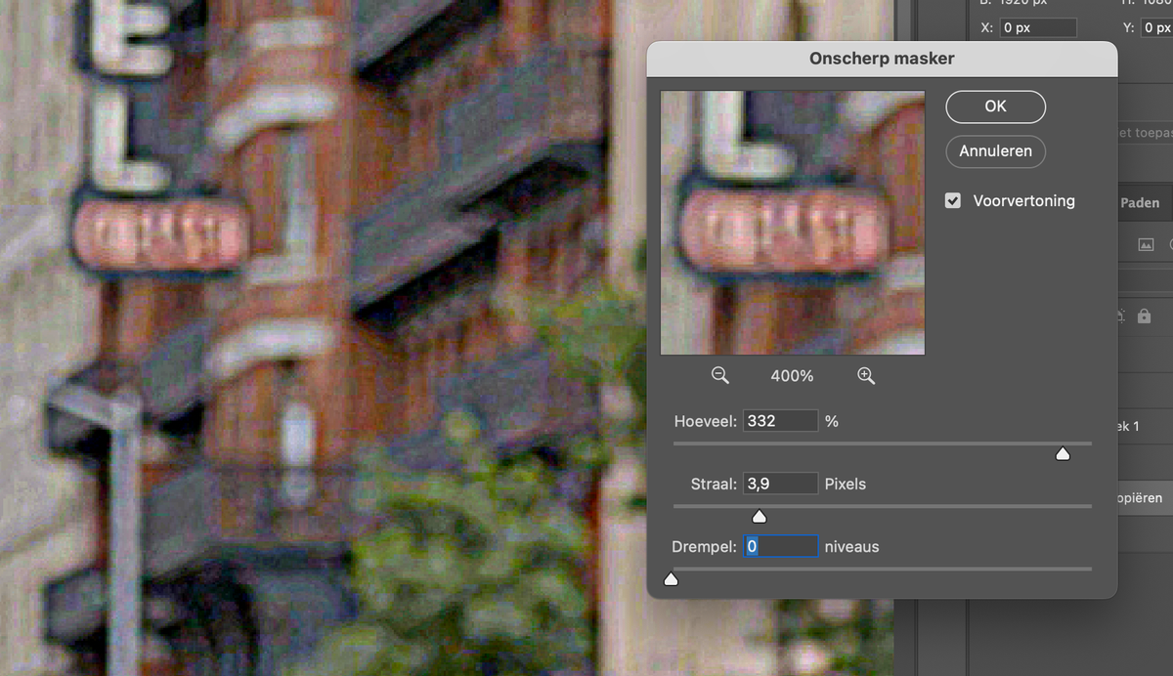Zoom in the filter preview
1173x676 pixels.
pyautogui.click(x=865, y=375)
